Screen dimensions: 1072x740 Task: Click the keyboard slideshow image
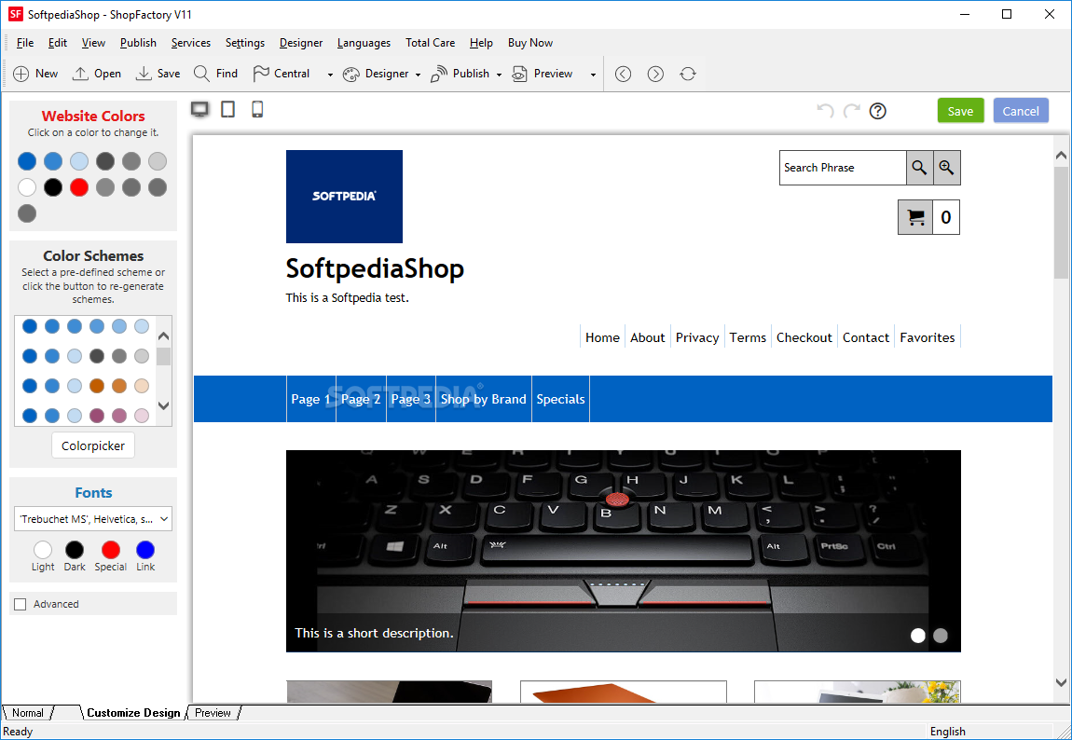pos(624,551)
